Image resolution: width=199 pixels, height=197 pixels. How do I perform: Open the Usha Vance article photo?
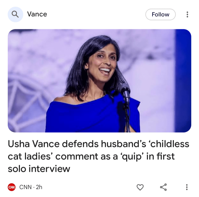click(x=99, y=81)
